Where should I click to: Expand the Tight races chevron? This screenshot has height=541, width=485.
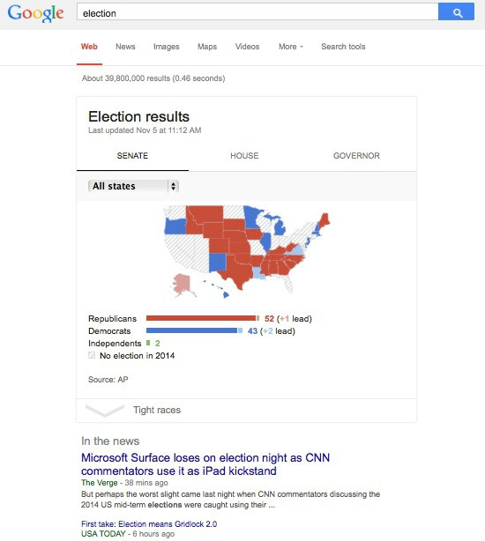point(105,411)
